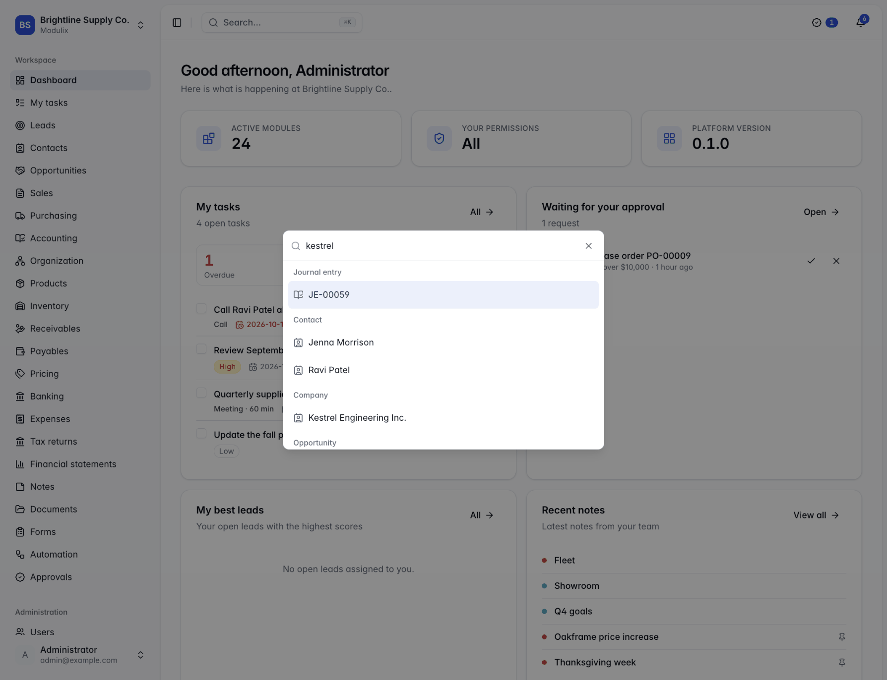Screen dimensions: 887x680
Task: Clear the kestrel search with X
Action: pyautogui.click(x=588, y=246)
